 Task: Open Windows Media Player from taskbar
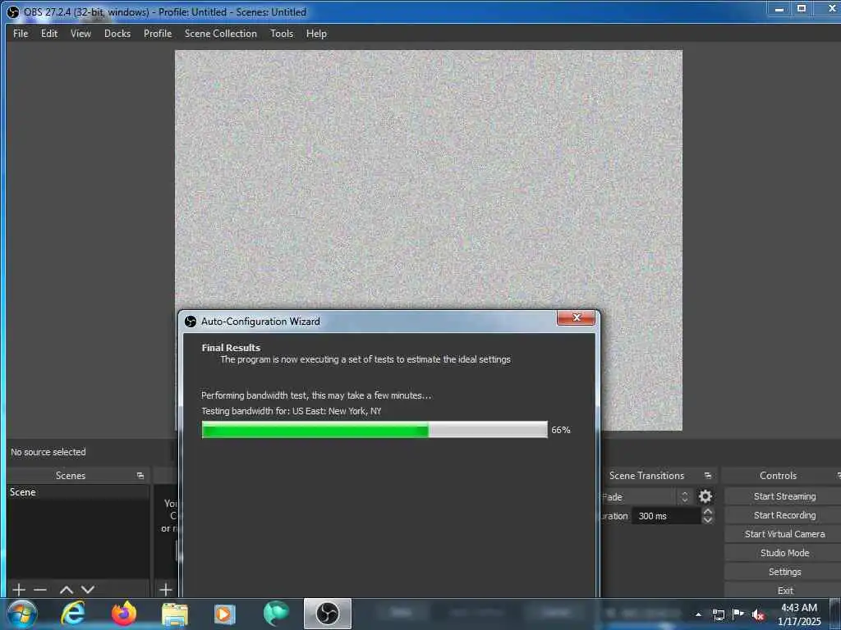click(225, 614)
